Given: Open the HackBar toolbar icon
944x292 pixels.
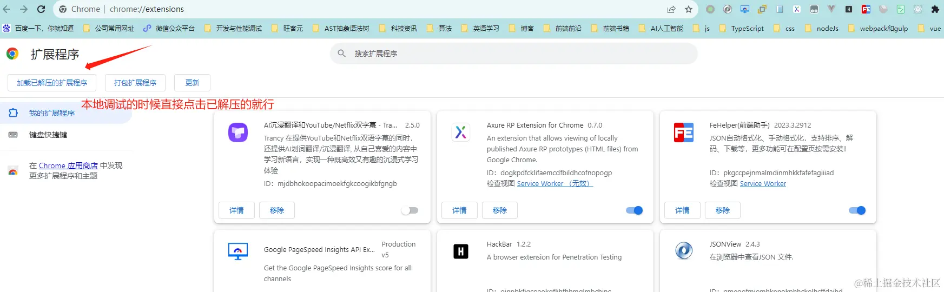Looking at the screenshot, I should pos(849,9).
